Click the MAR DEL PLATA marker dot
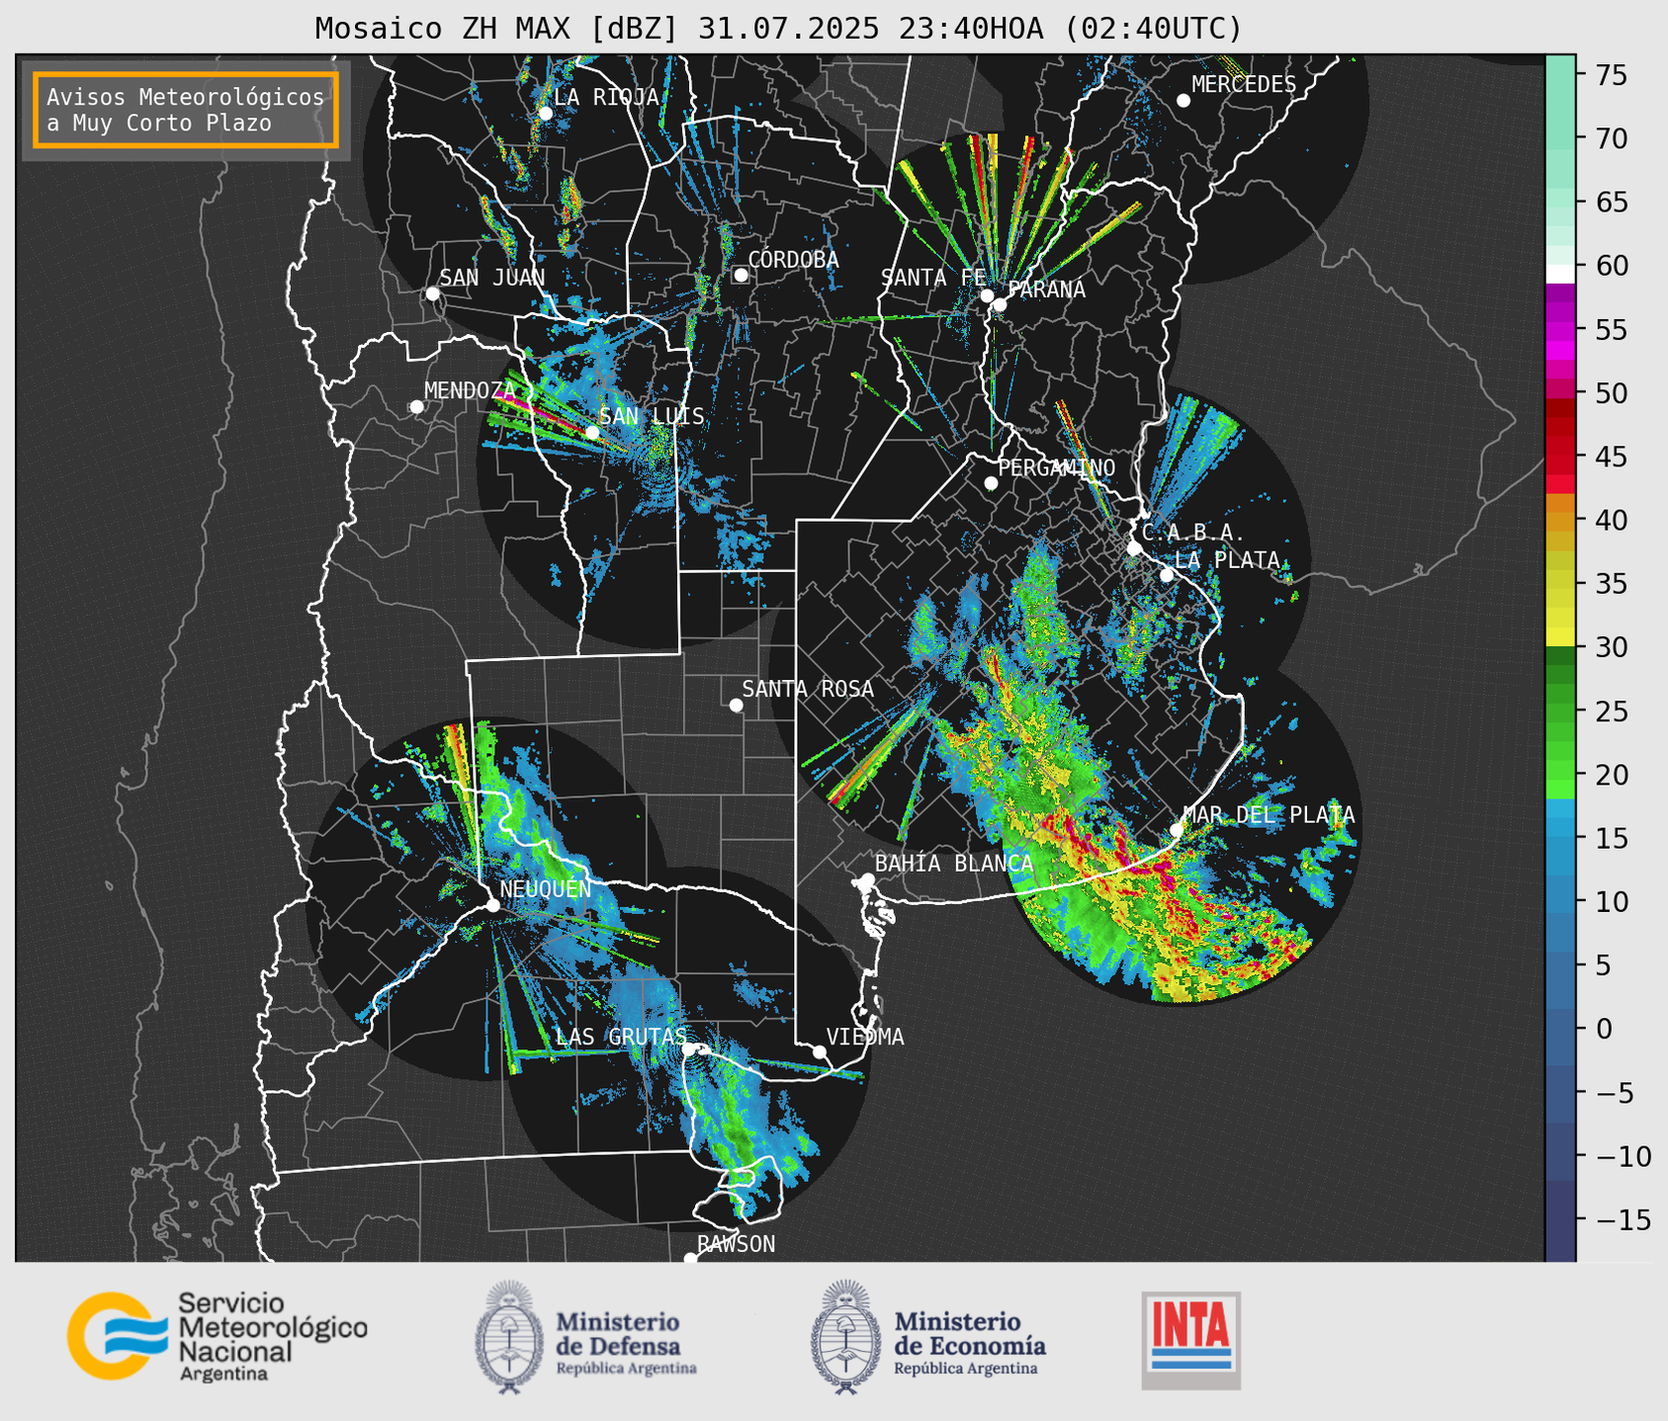The height and width of the screenshot is (1421, 1668). [x=1177, y=830]
